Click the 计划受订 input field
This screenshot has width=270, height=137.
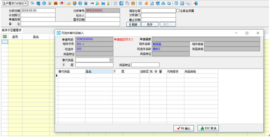pos(38,15)
